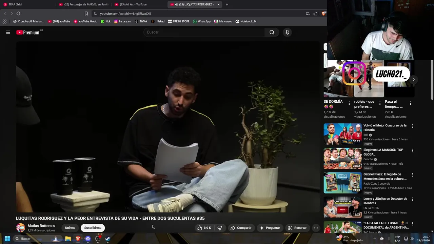Reload the page in the browser
Screen dimensions: 434x244
(18, 14)
